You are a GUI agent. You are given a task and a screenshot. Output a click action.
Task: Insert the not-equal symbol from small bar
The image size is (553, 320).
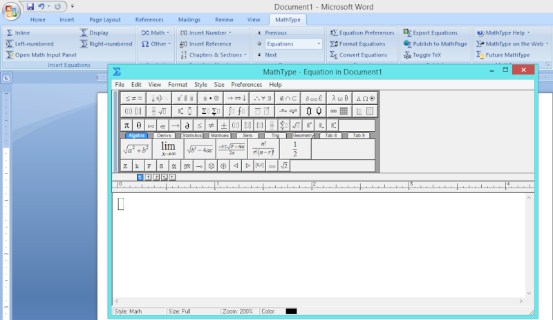(x=212, y=126)
